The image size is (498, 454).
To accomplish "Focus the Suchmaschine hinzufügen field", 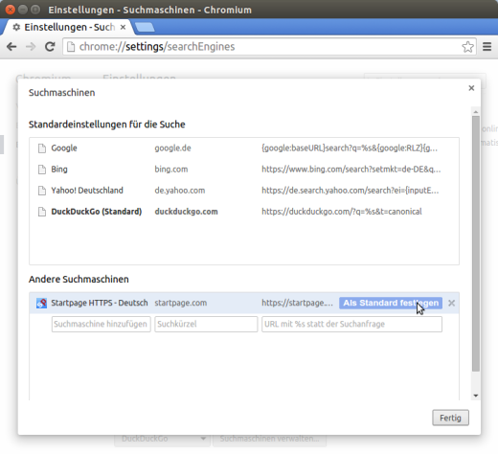I will [x=101, y=324].
